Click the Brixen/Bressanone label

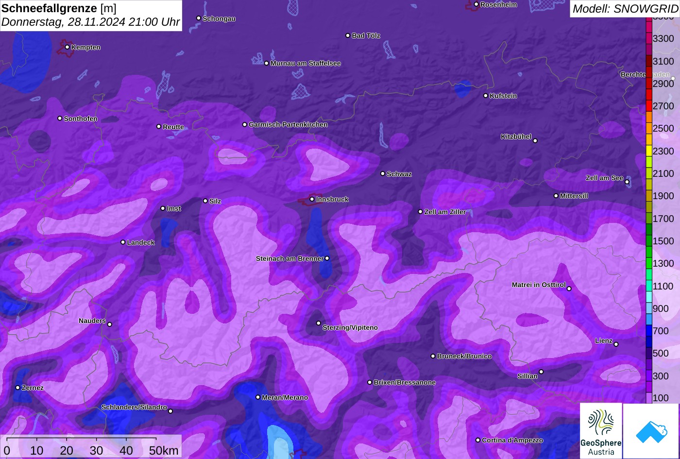[405, 382]
